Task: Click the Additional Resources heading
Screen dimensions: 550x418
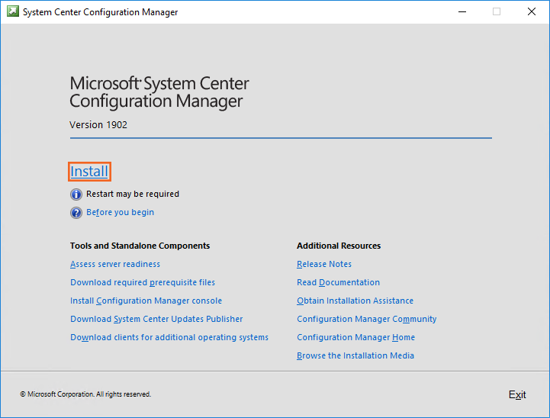Action: point(339,246)
